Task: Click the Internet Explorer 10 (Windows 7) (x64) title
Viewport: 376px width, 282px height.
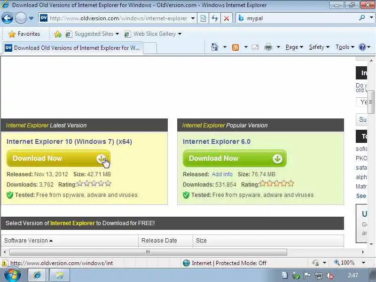Action: 69,141
